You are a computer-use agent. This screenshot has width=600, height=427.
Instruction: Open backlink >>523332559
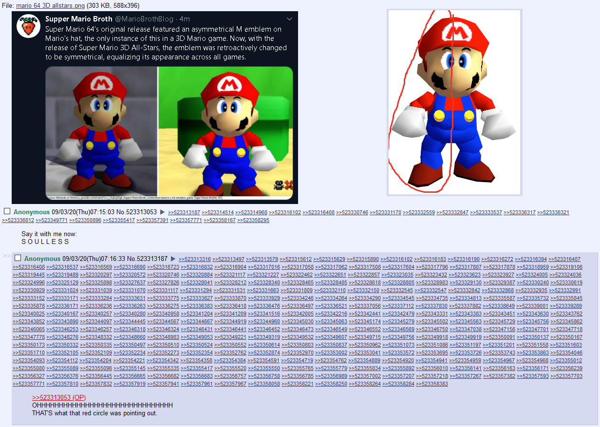click(x=419, y=212)
